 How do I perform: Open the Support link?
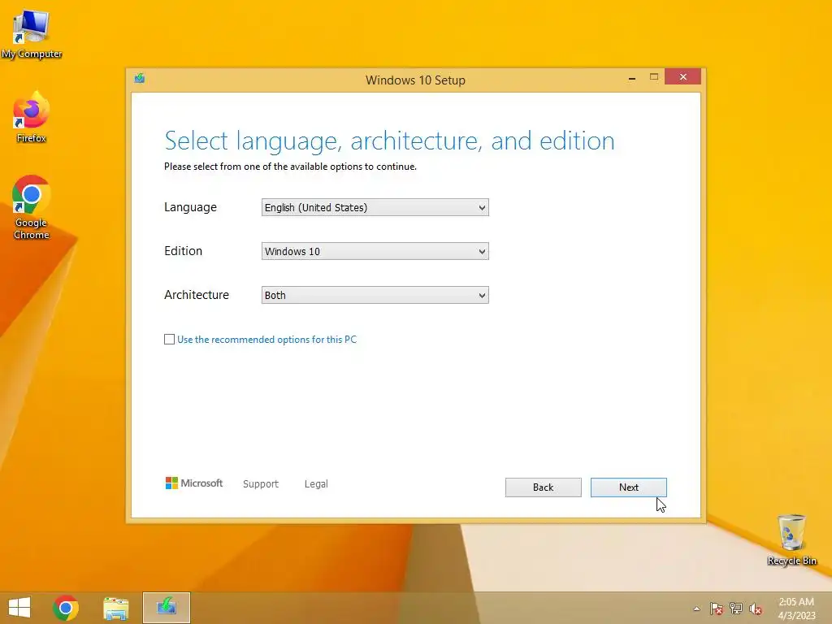(x=261, y=484)
